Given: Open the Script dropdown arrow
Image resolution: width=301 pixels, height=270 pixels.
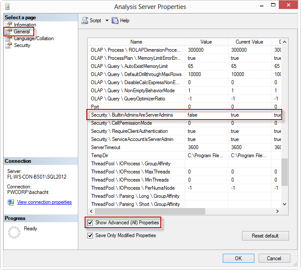Looking at the screenshot, I should click(x=107, y=21).
